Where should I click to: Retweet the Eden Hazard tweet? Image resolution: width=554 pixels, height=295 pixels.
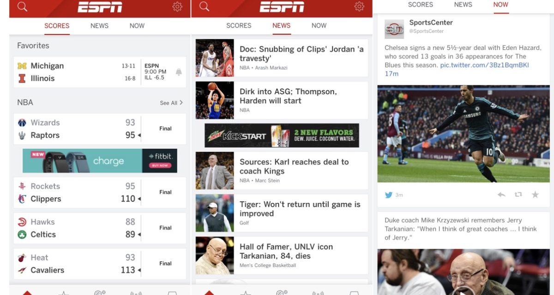pos(518,195)
